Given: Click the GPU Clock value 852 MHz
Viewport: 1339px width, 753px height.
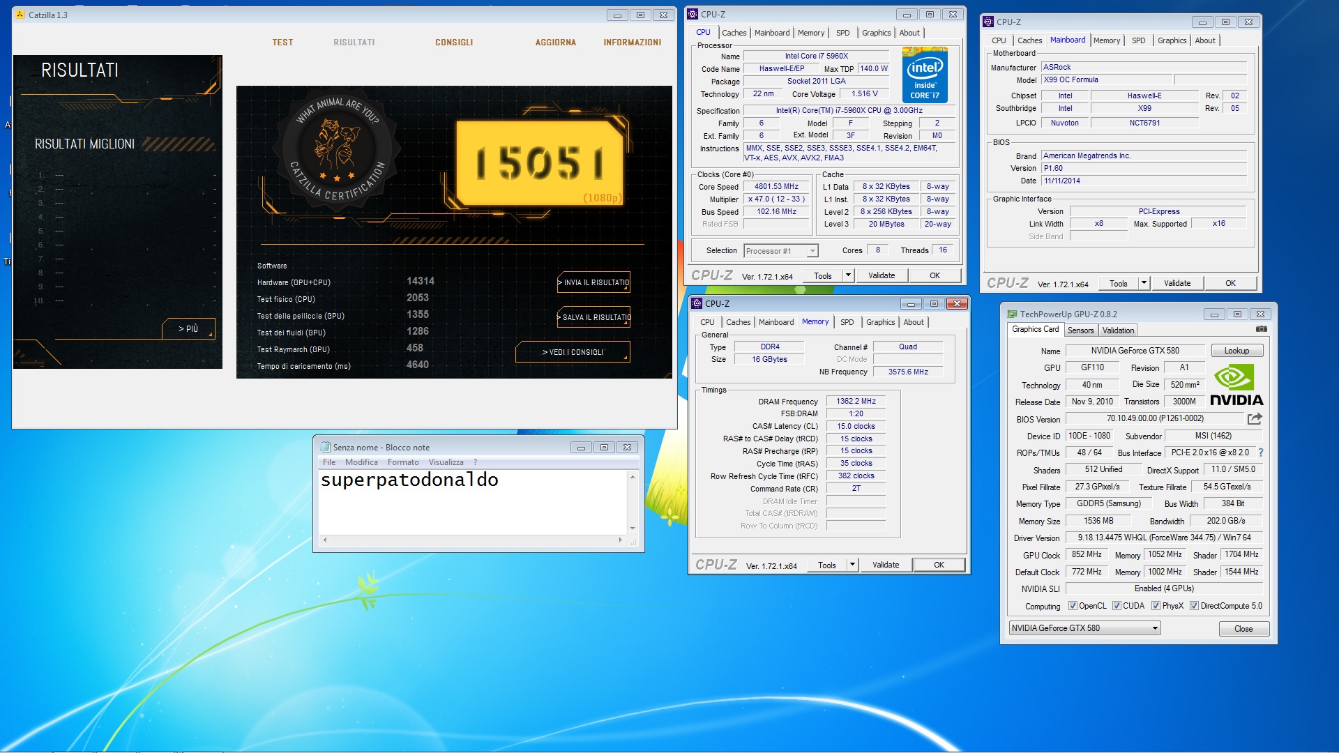Looking at the screenshot, I should (1087, 555).
